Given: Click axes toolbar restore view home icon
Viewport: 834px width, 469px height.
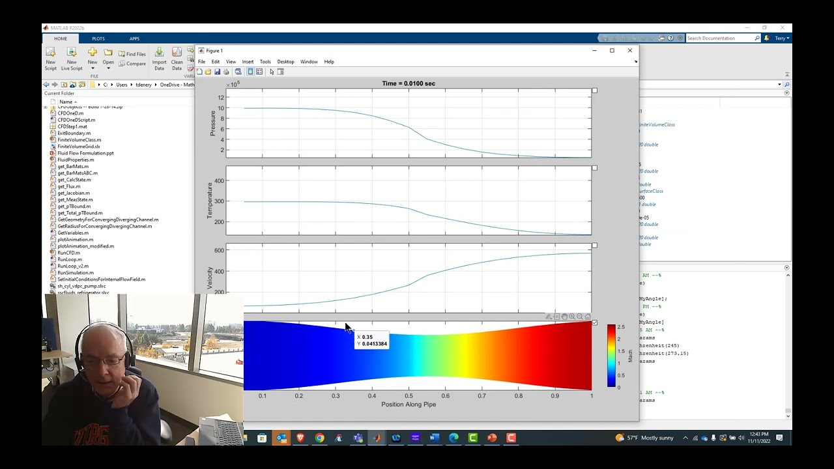Looking at the screenshot, I should [588, 317].
